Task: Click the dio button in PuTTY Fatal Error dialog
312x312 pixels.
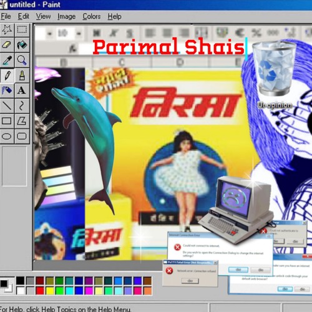Action: point(190,281)
